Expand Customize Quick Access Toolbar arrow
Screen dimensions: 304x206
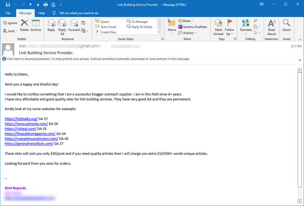coord(61,5)
